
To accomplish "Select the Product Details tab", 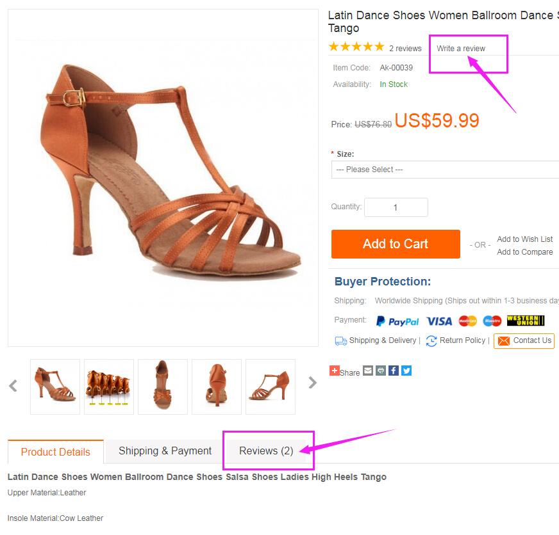I will tap(56, 452).
